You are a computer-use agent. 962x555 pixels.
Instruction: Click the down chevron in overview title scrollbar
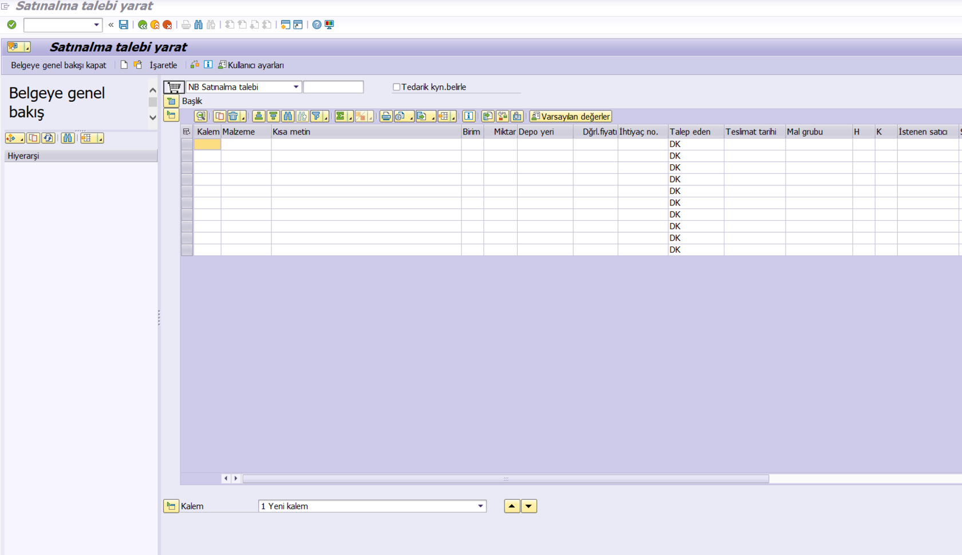pyautogui.click(x=153, y=117)
